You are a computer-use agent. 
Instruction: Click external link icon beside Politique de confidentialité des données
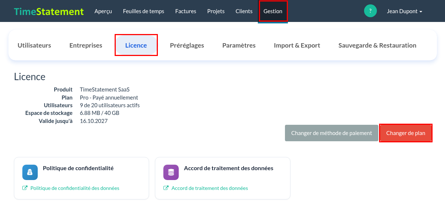25,188
